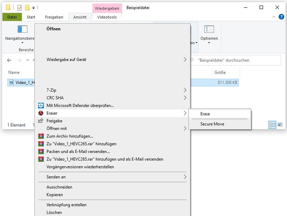The width and height of the screenshot is (287, 216).
Task: Click the new folder icon in quick access toolbar
Action: [27, 7]
